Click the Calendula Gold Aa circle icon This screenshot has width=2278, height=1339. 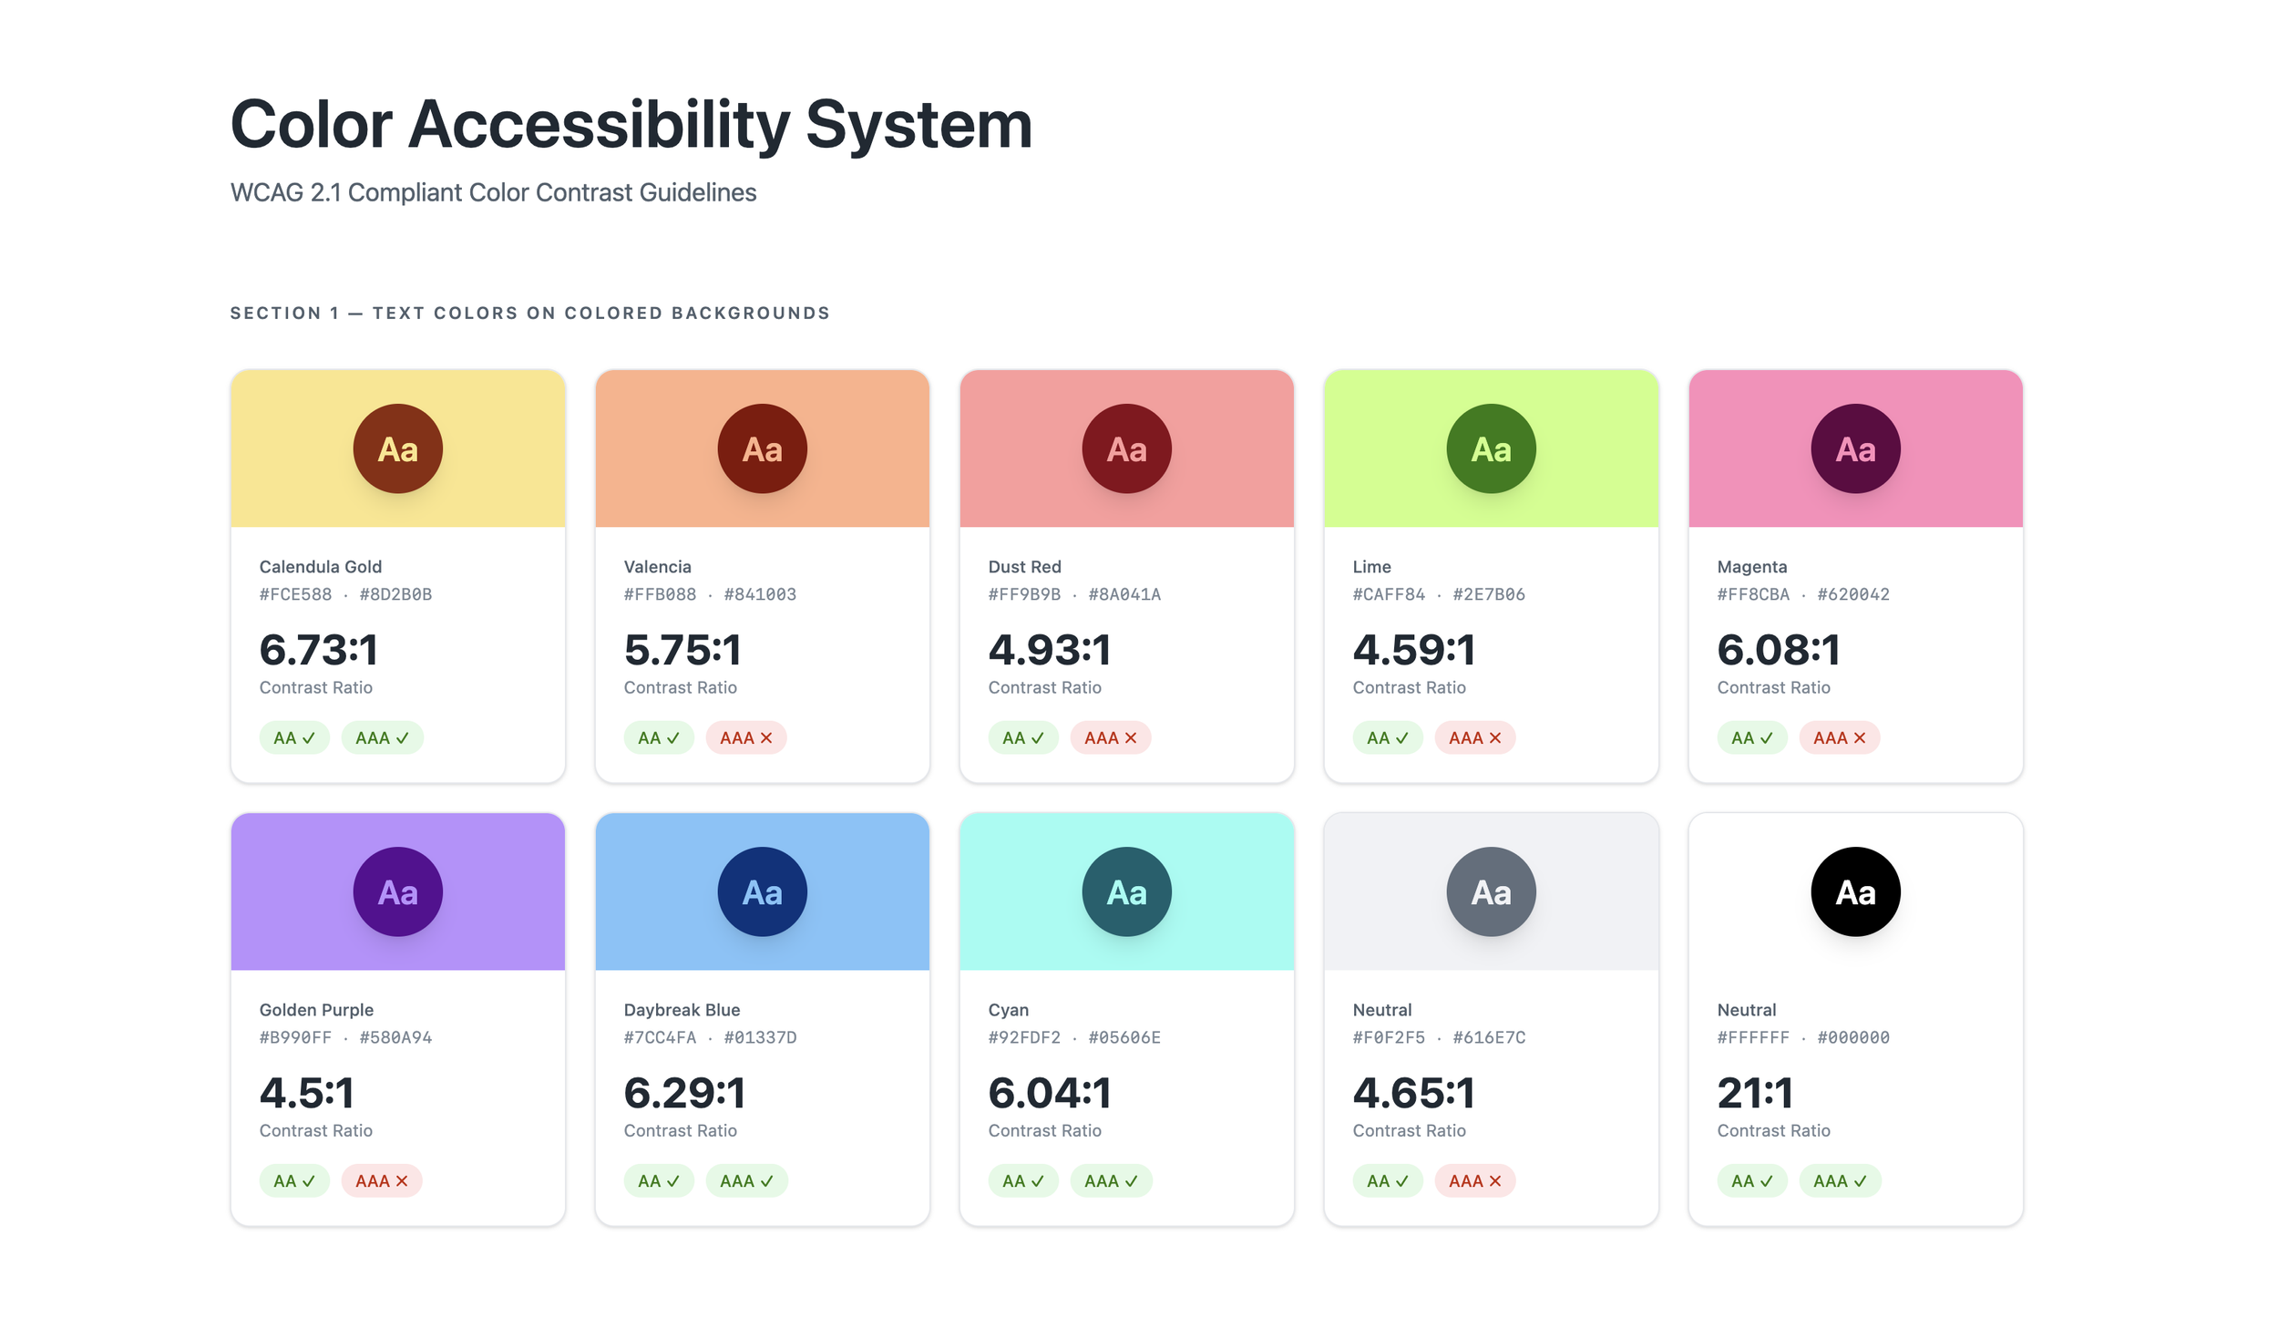pos(397,448)
